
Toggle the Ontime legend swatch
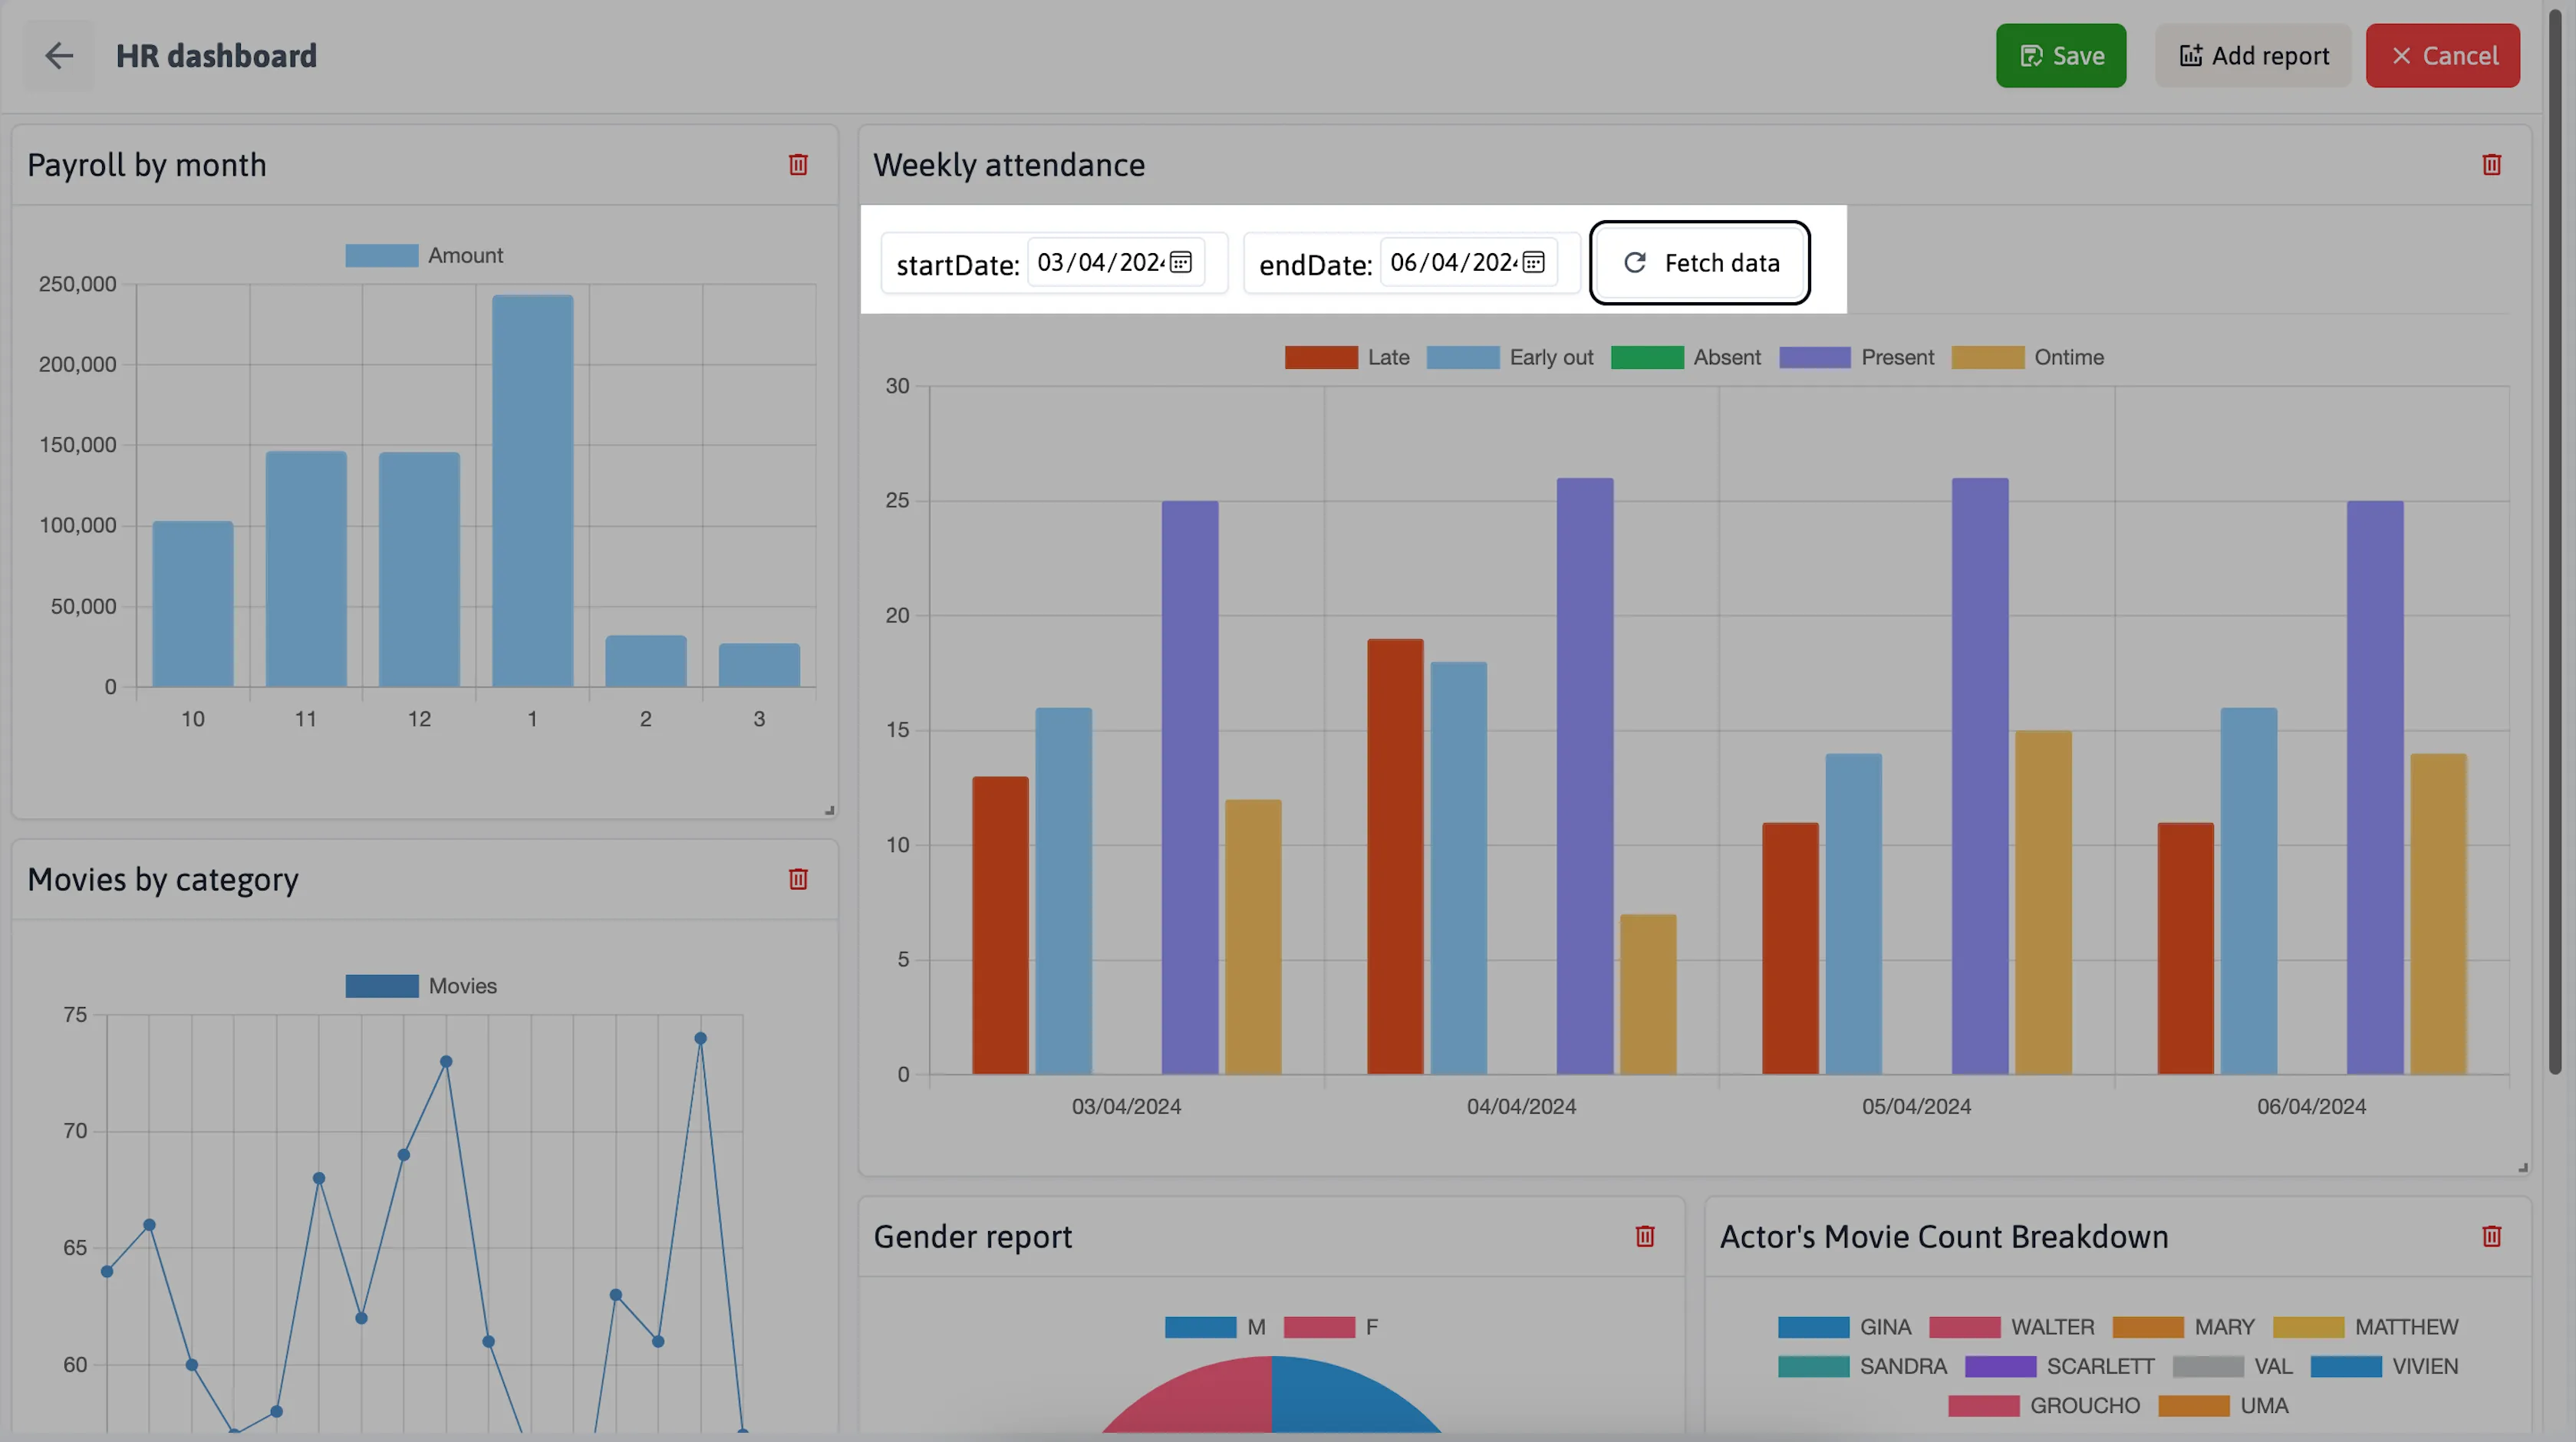pos(1988,358)
